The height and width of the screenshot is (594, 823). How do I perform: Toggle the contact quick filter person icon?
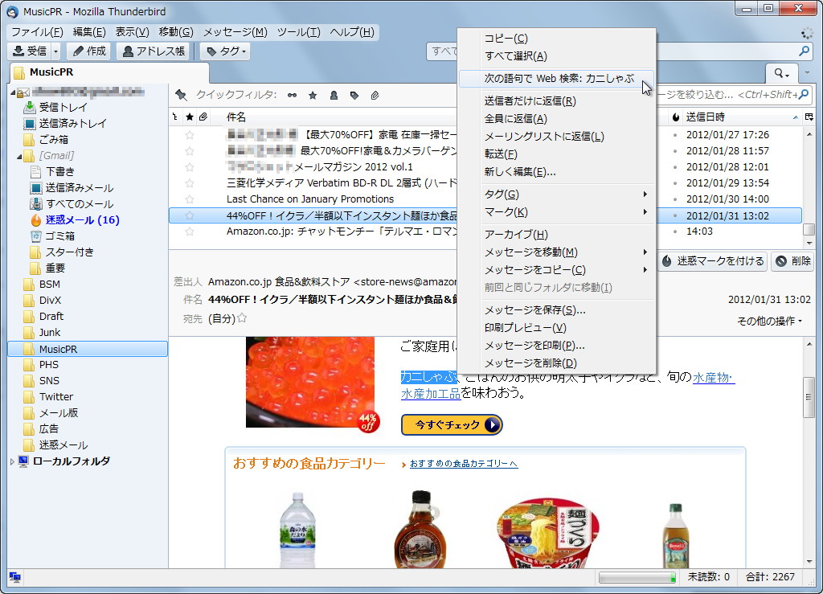[334, 96]
